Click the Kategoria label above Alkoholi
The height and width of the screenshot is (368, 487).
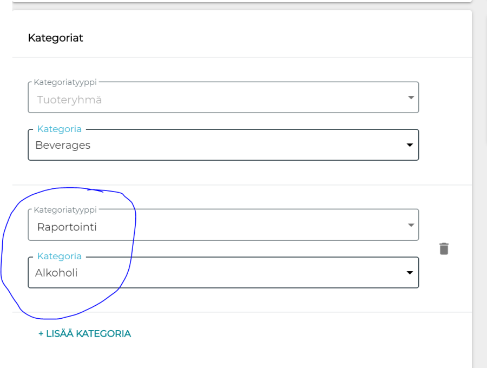pos(59,257)
